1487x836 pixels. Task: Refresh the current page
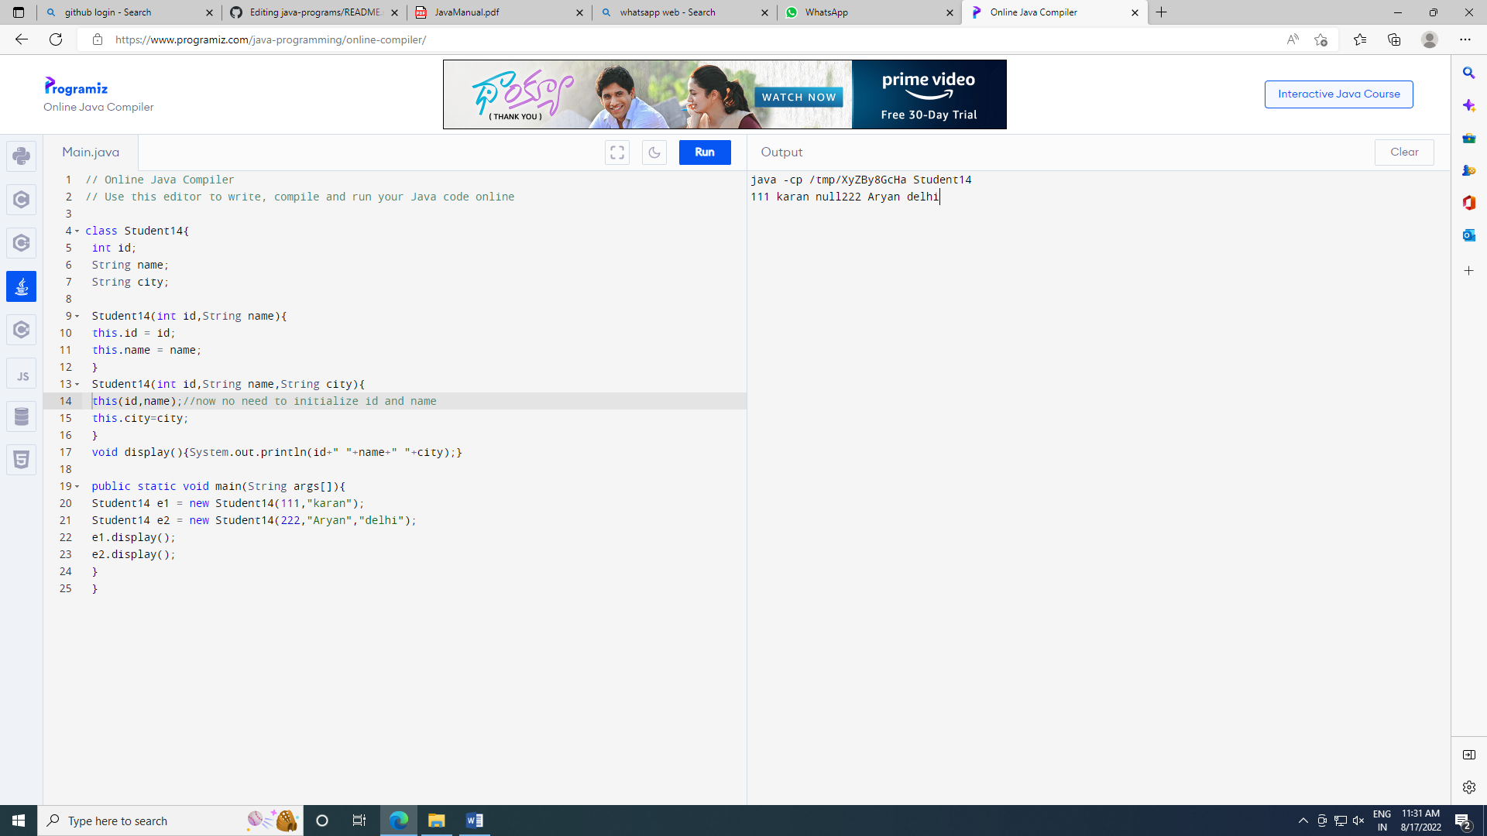click(56, 39)
